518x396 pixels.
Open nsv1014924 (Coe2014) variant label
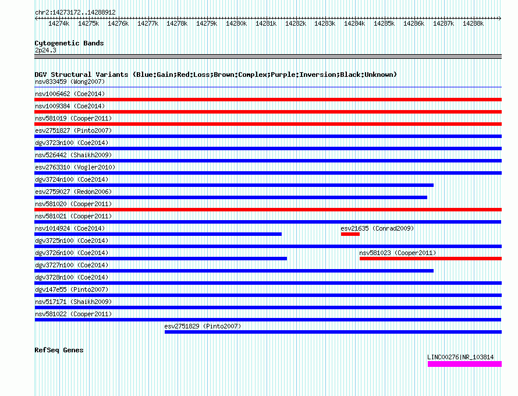(x=70, y=228)
